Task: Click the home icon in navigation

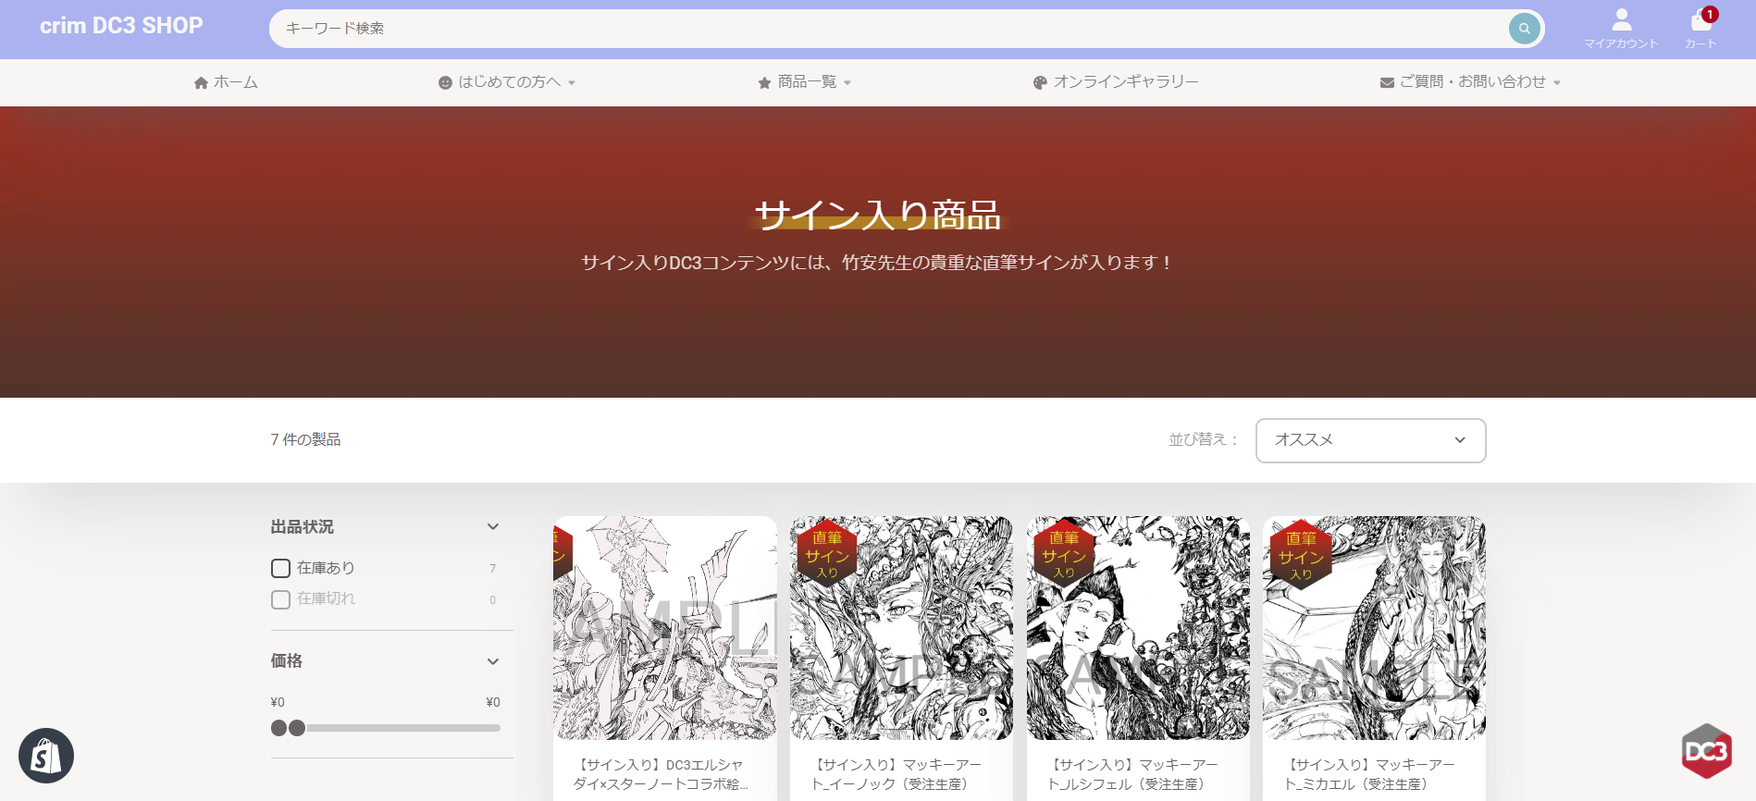Action: coord(201,82)
